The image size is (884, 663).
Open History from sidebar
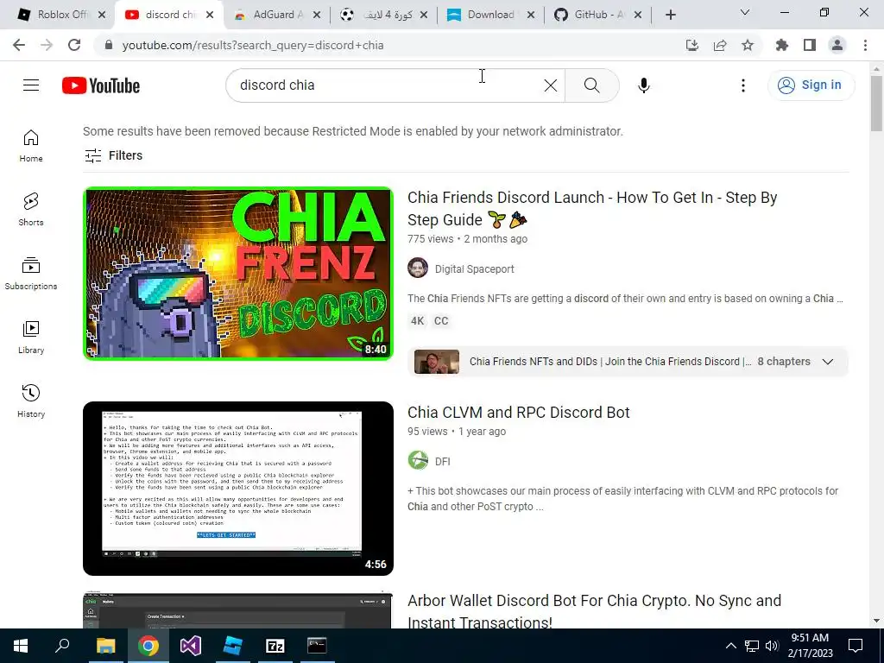(31, 401)
